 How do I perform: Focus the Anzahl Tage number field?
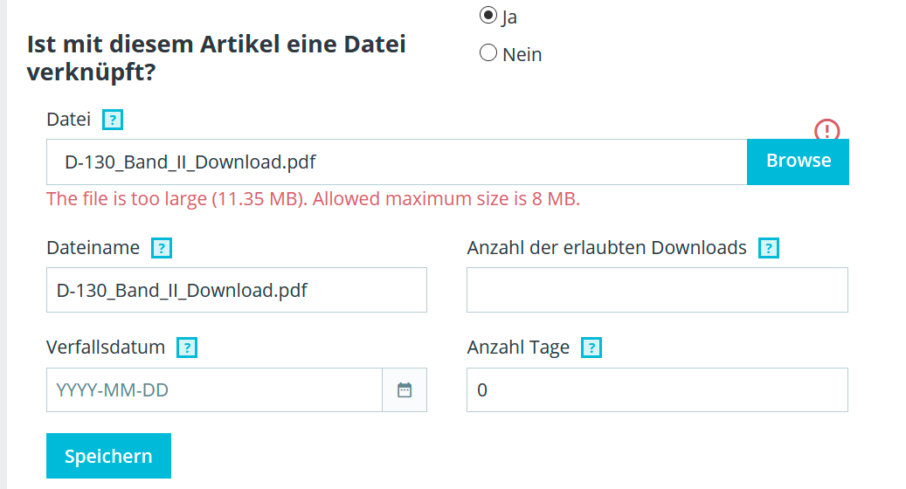tap(657, 390)
